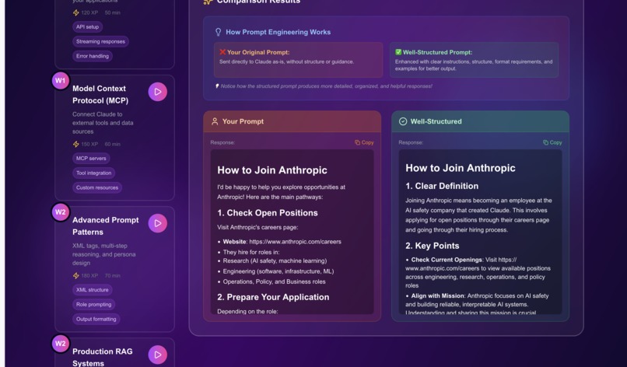Click the lightning XP icon on Advanced Prompt Patterns
Screen dimensions: 627x367
click(x=76, y=276)
